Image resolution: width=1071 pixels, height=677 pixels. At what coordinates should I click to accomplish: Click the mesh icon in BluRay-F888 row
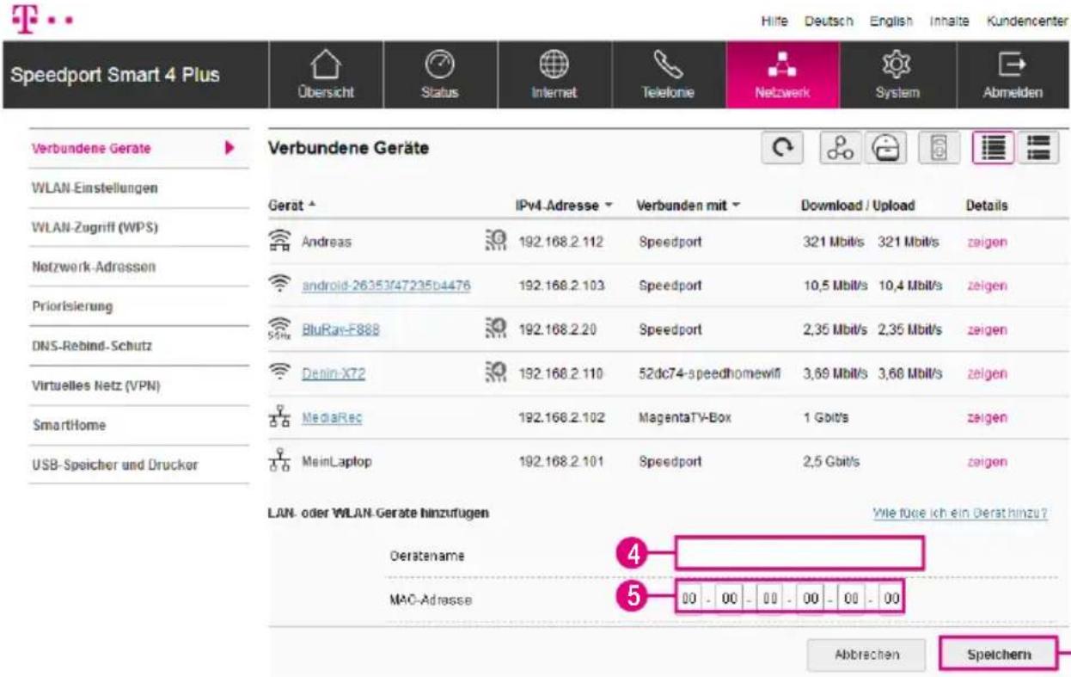point(495,329)
